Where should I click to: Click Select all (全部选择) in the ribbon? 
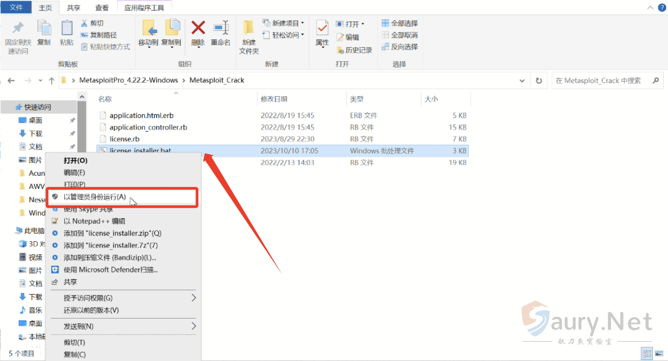click(400, 23)
